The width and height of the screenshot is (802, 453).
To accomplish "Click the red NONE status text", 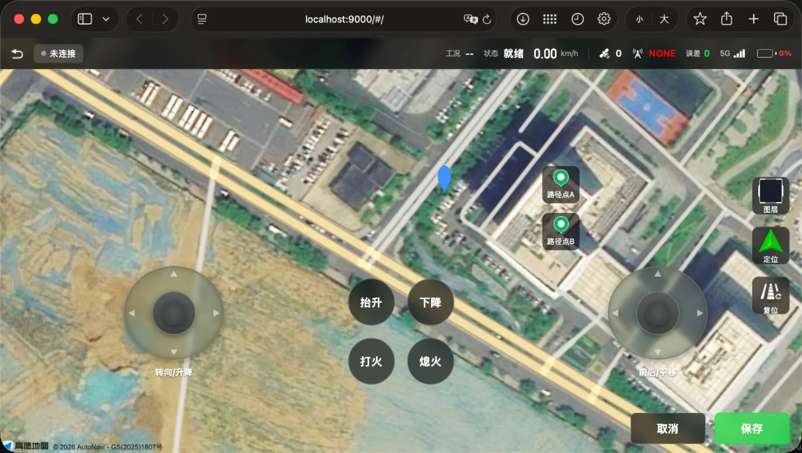I will tap(662, 54).
